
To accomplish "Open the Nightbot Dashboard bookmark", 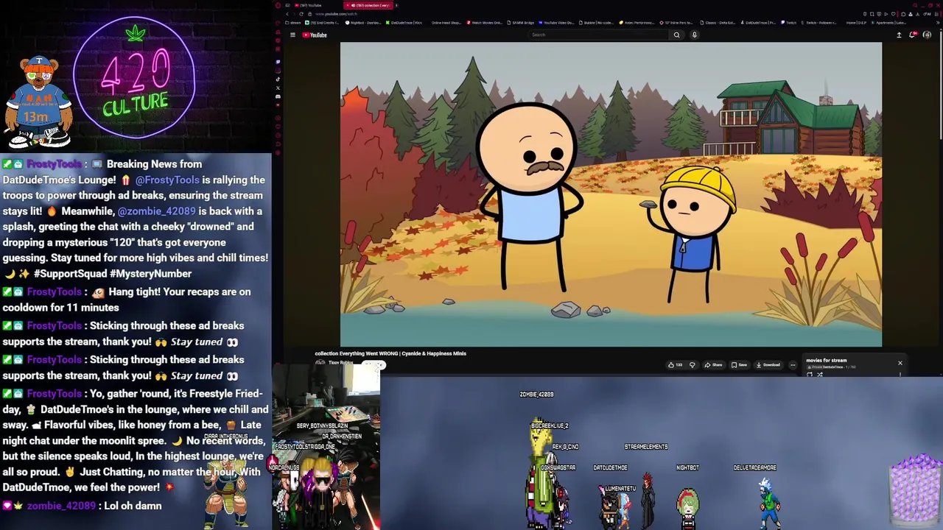I will (x=363, y=23).
